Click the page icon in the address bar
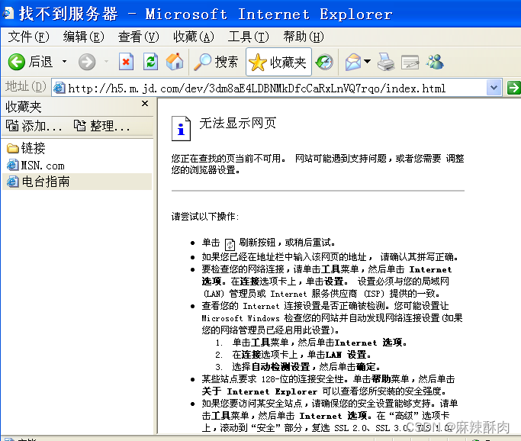The height and width of the screenshot is (441, 521). click(x=59, y=88)
